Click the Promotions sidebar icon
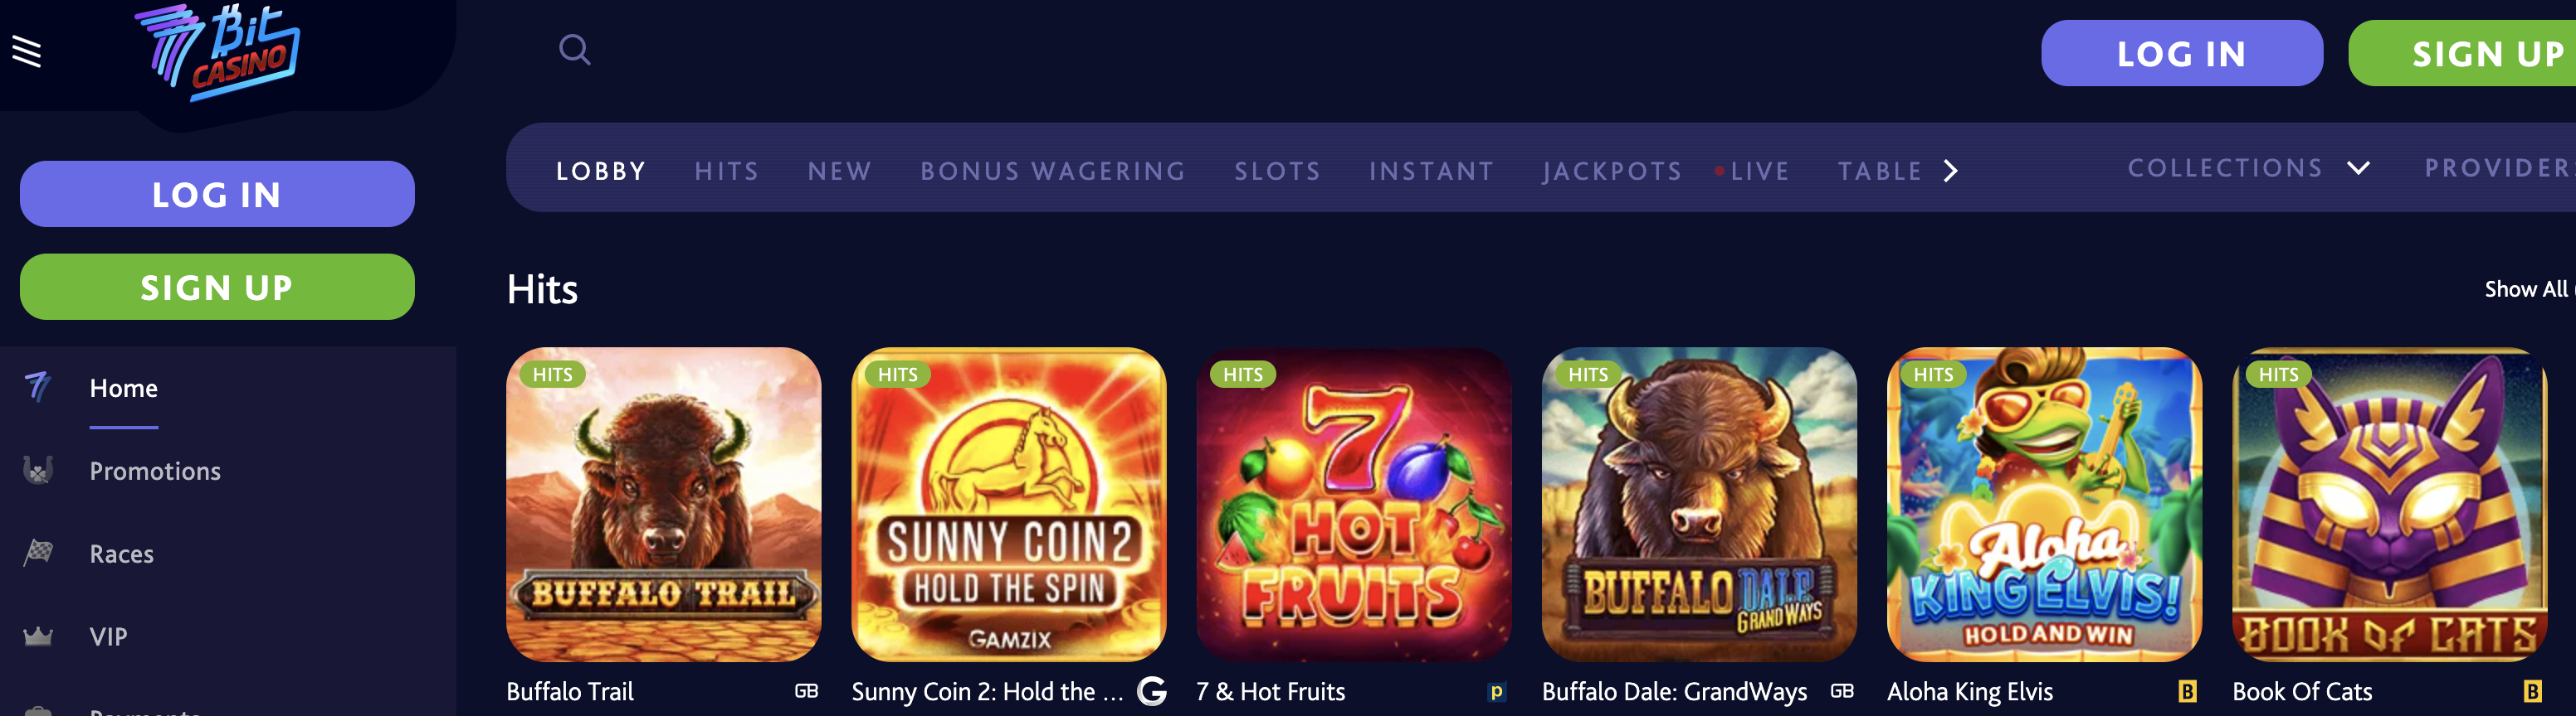The width and height of the screenshot is (2576, 716). click(x=38, y=471)
